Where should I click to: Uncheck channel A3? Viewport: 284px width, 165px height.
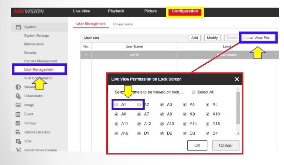pos(162,105)
